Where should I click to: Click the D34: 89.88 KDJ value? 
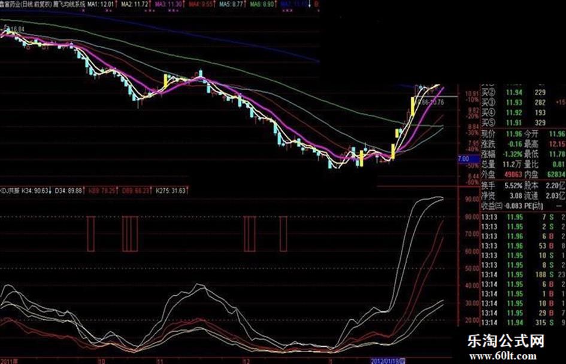[x=68, y=190]
